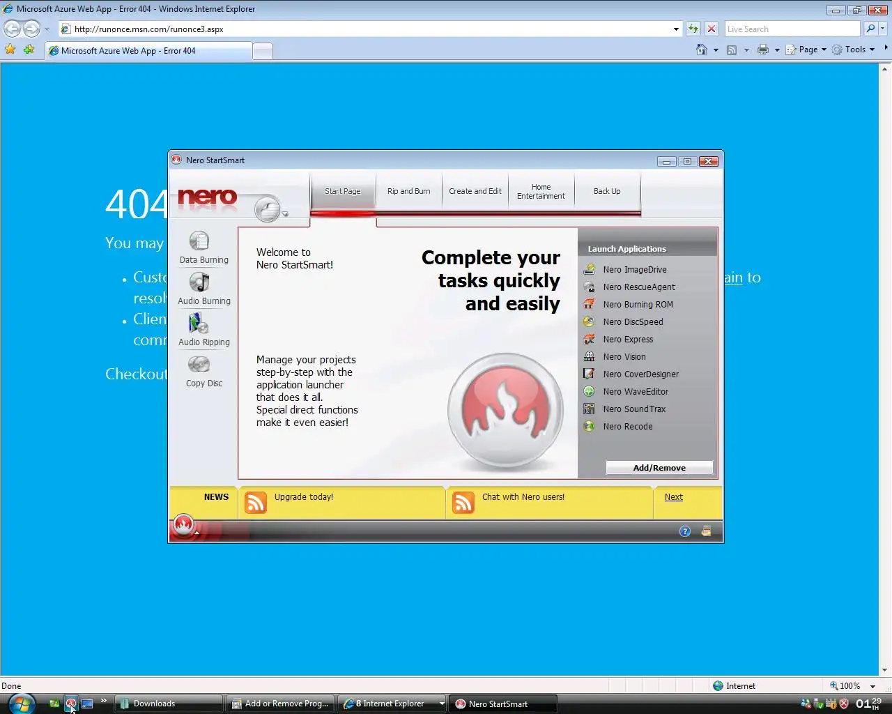The height and width of the screenshot is (714, 892).
Task: Switch to Start Page tab in Nero
Action: point(343,191)
